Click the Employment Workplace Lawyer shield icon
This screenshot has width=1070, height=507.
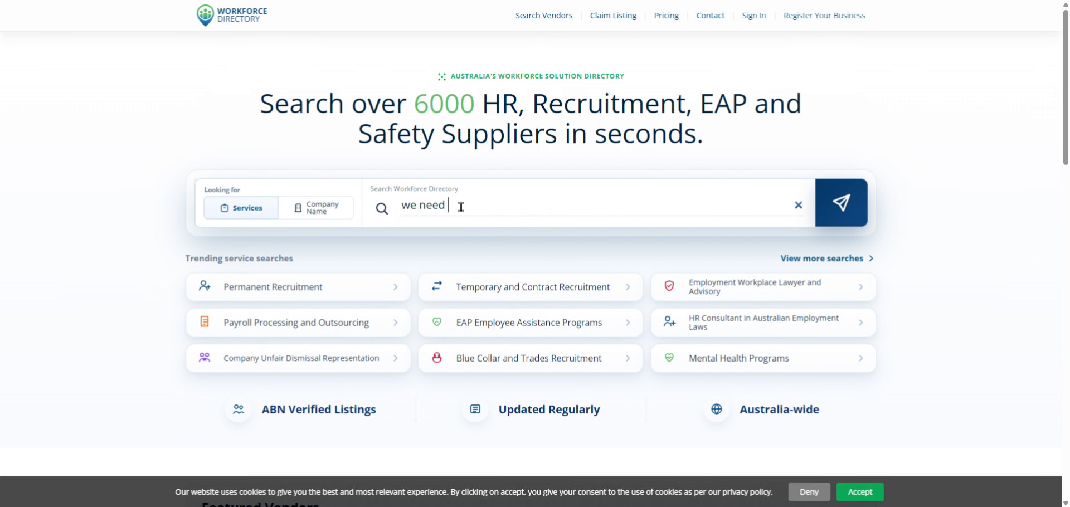[x=669, y=286]
